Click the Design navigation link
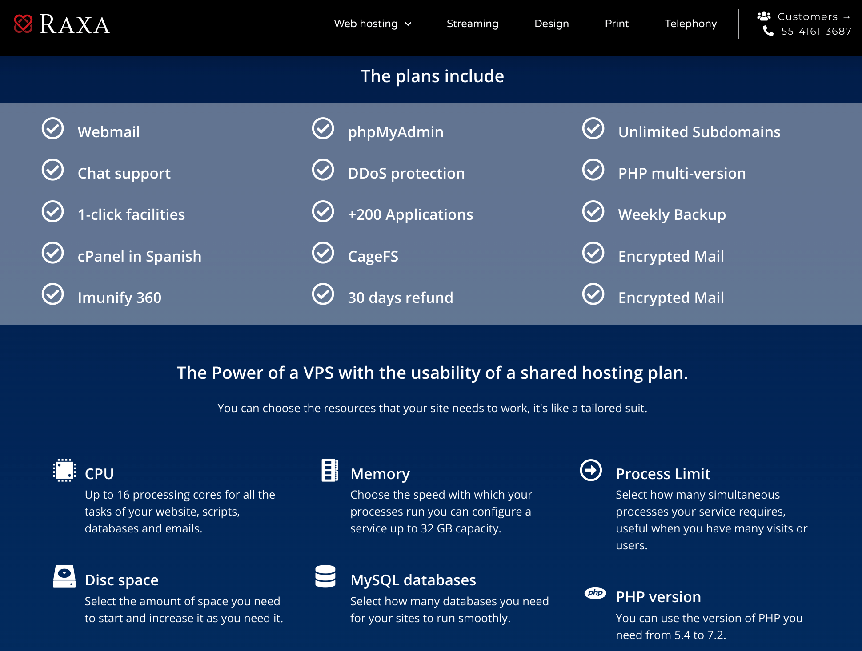Screen dimensions: 862x651 [552, 23]
